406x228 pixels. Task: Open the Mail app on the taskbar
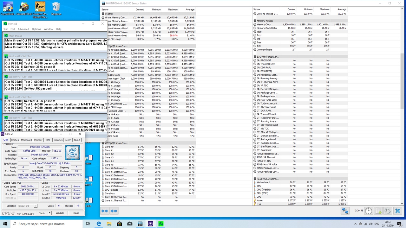point(130,224)
